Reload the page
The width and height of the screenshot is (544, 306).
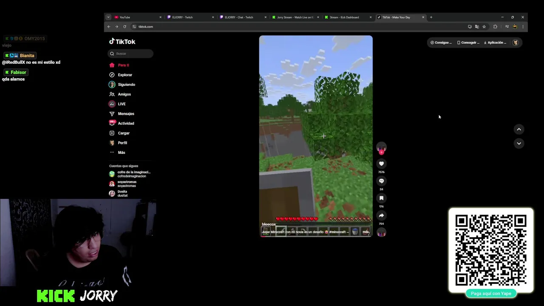pos(125,27)
